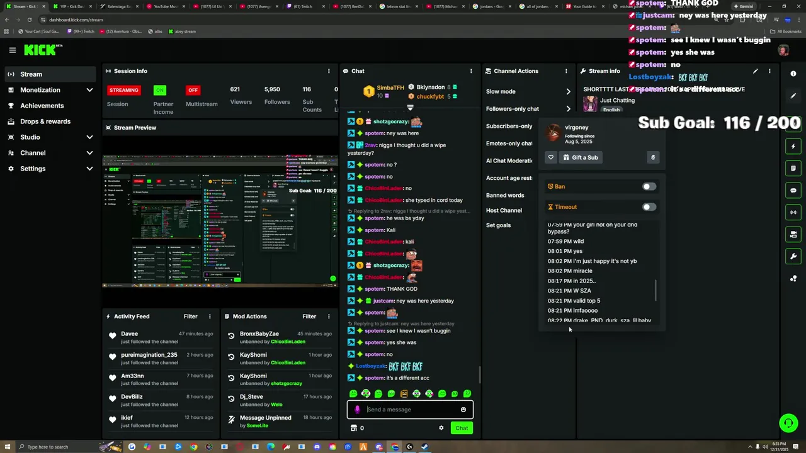This screenshot has width=806, height=453.
Task: Click mute icon on virgoney user card
Action: tap(653, 157)
